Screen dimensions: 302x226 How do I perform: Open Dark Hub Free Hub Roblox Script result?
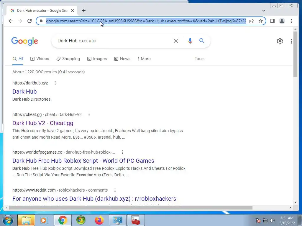coord(83,161)
